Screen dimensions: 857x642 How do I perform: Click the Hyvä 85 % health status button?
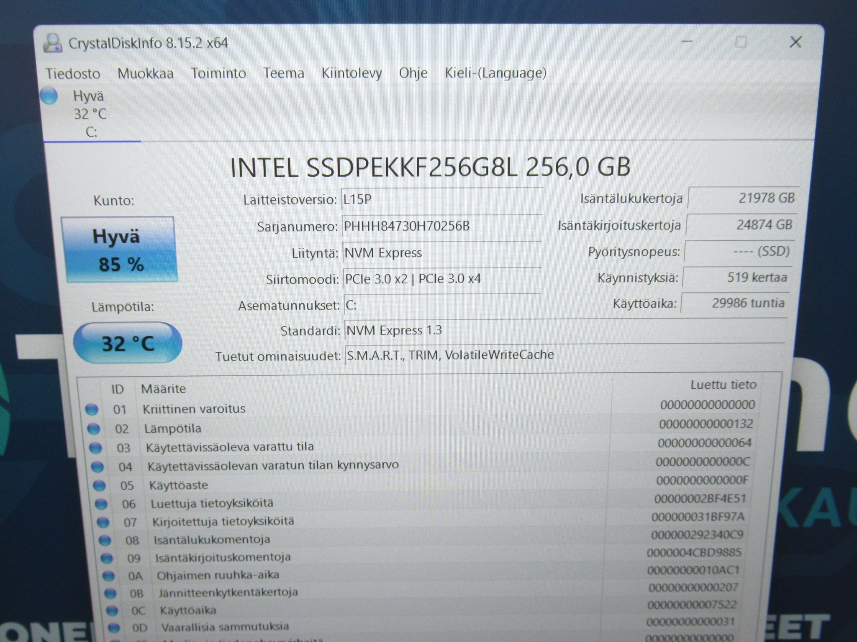pyautogui.click(x=119, y=250)
